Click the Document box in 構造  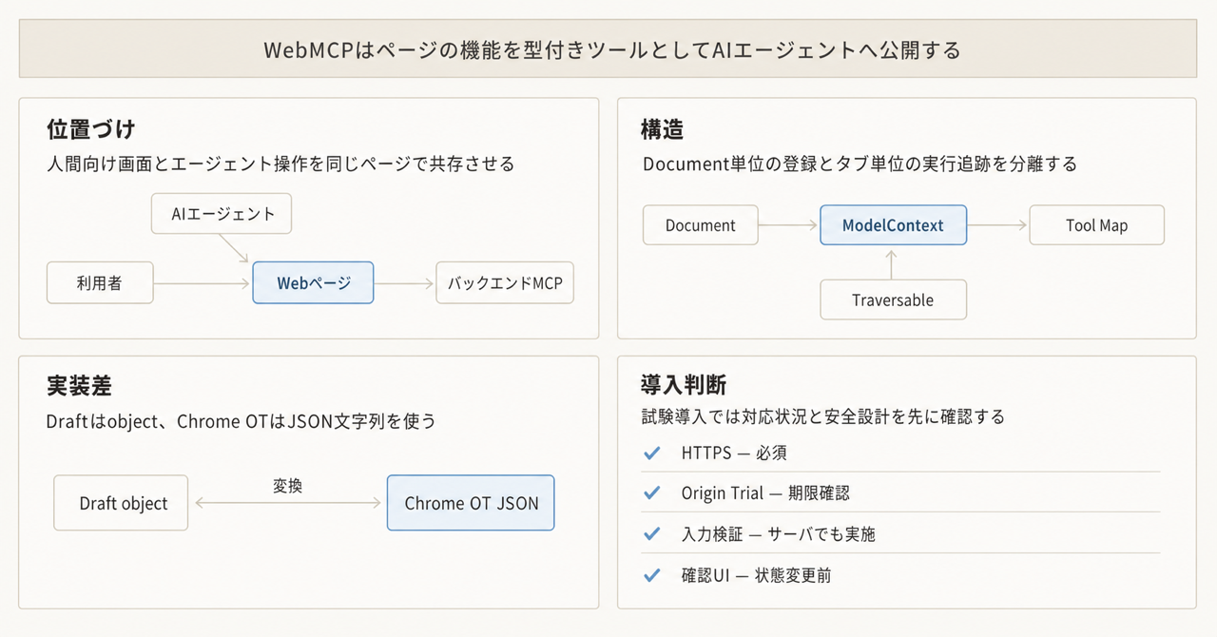[701, 225]
